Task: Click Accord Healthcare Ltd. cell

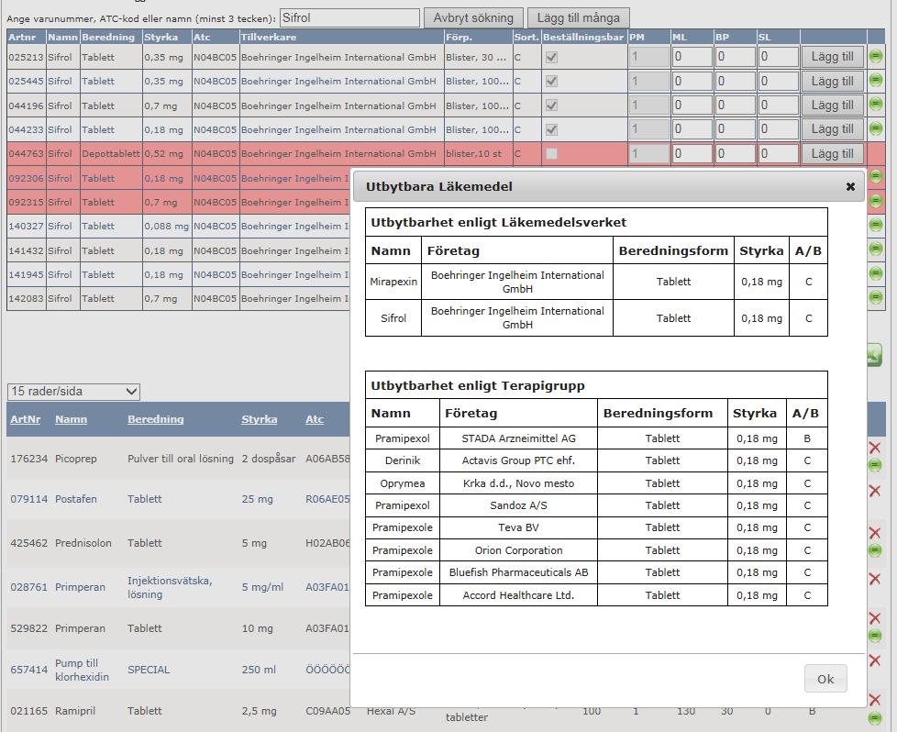Action: tap(519, 595)
